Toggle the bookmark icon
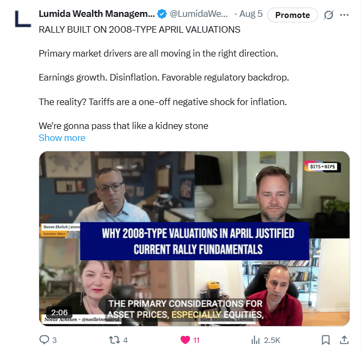361x350 pixels. (x=326, y=340)
